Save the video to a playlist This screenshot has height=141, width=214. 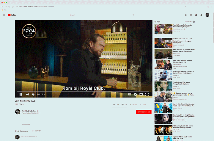(x=143, y=105)
